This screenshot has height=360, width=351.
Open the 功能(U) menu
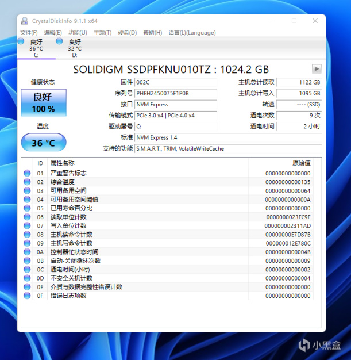tap(78, 33)
